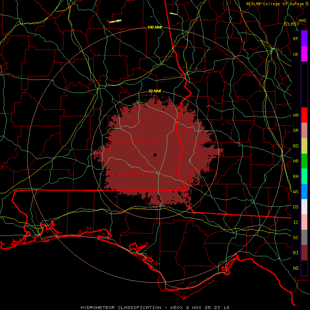Image resolution: width=310 pixels, height=310 pixels.
Task: Click the 50 NMI range ring label
Action: tap(155, 91)
